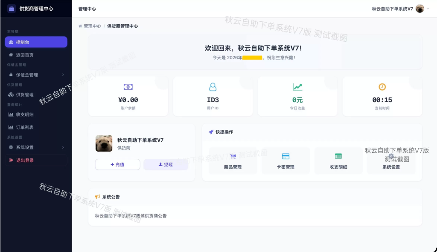
Task: Click the 供货商管理中心 sidebar title
Action: (36, 9)
